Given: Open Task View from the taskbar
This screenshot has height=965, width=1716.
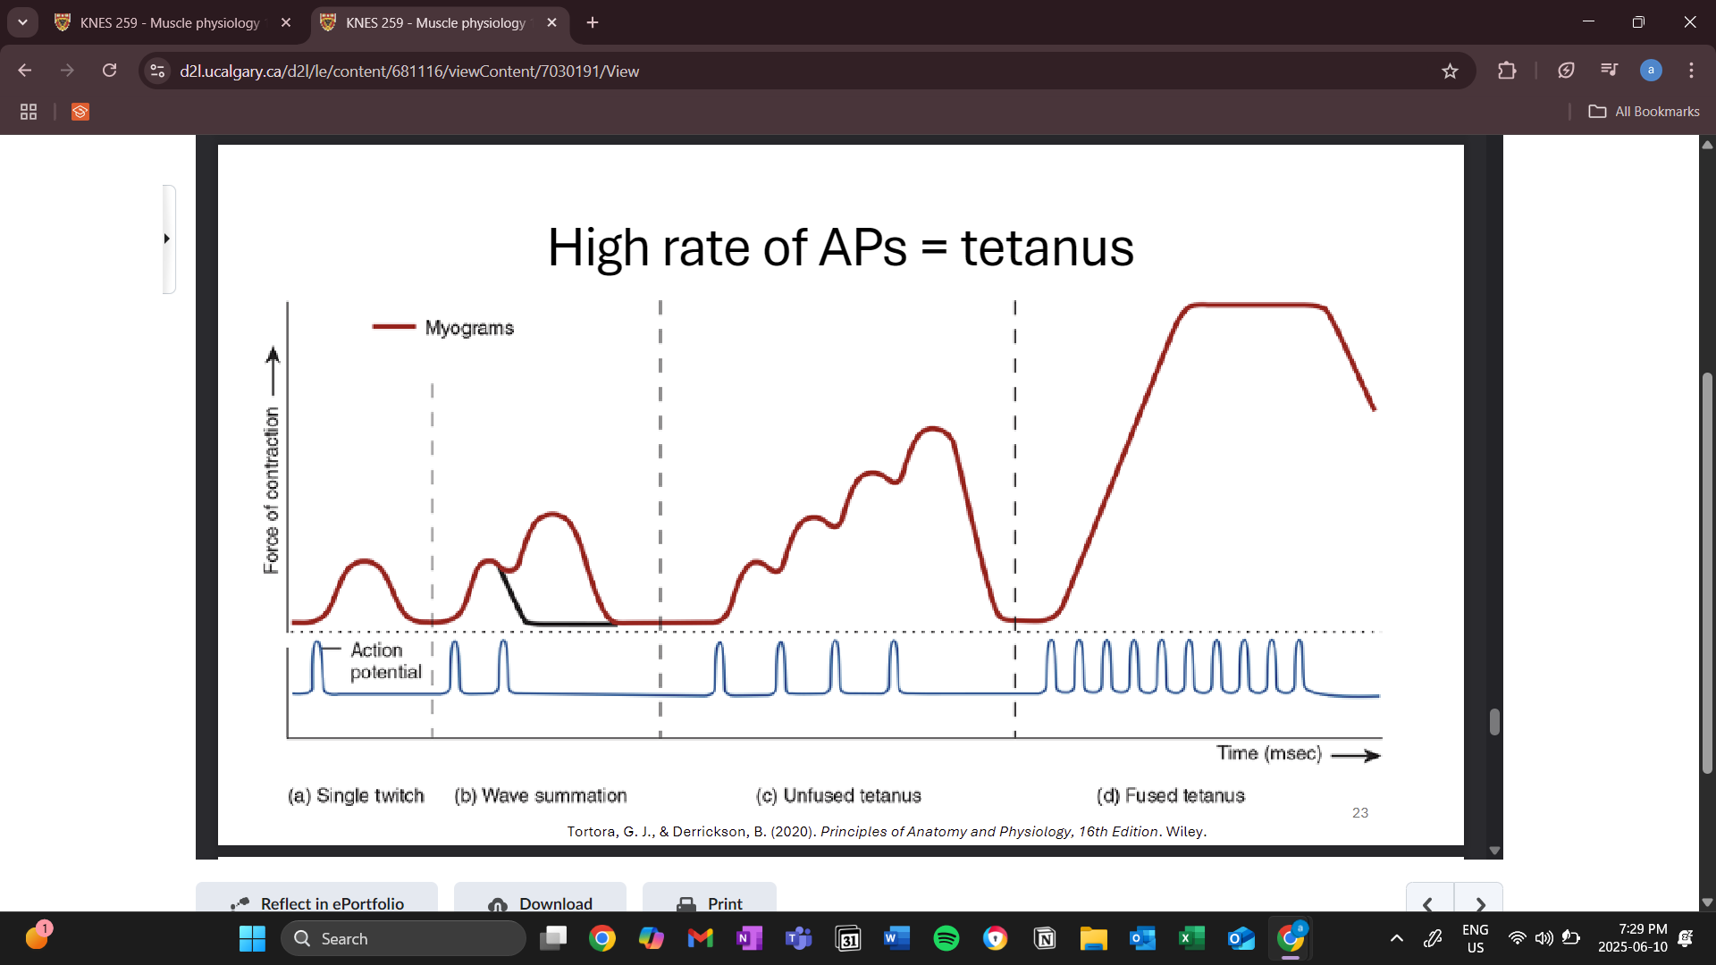Looking at the screenshot, I should [x=553, y=938].
